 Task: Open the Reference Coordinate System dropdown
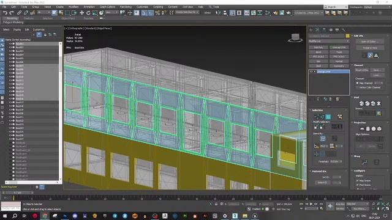(x=111, y=12)
